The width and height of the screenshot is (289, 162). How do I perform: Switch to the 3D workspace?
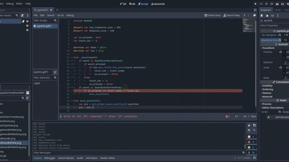point(132,4)
